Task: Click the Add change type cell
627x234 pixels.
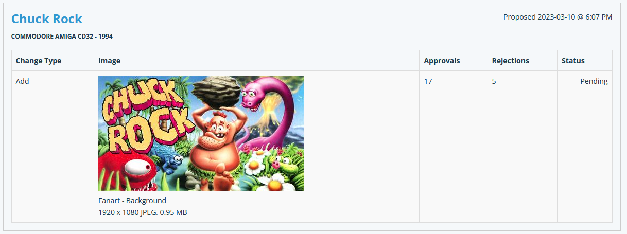Action: 23,81
